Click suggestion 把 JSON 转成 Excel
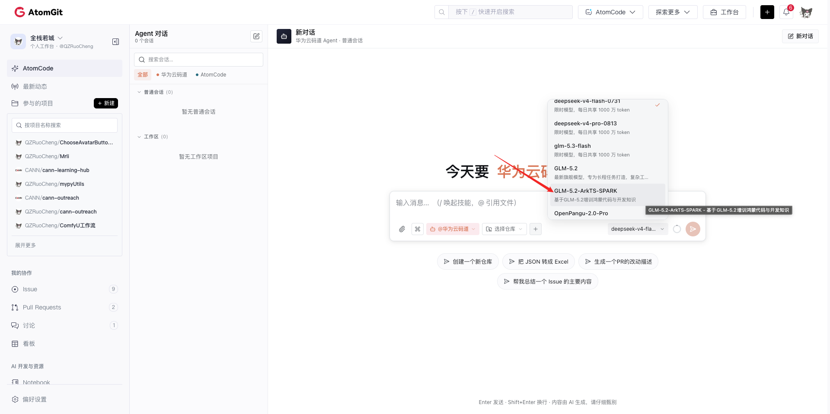Image resolution: width=830 pixels, height=414 pixels. (538, 261)
